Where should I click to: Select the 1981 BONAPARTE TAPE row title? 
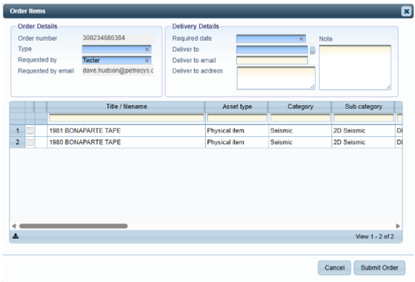tap(85, 130)
